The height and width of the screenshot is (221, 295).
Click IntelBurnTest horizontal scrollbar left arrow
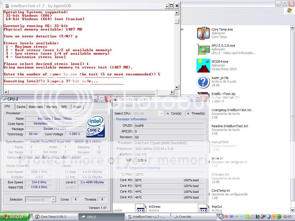pyautogui.click(x=6, y=92)
